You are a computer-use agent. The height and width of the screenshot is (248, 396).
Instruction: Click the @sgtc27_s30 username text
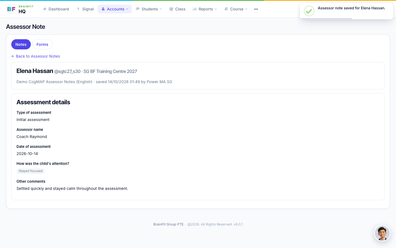pos(67,72)
